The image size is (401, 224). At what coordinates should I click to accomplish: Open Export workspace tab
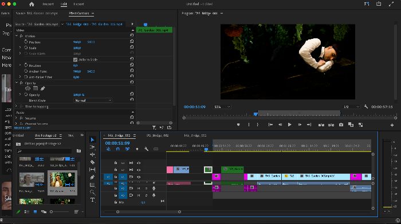(78, 4)
